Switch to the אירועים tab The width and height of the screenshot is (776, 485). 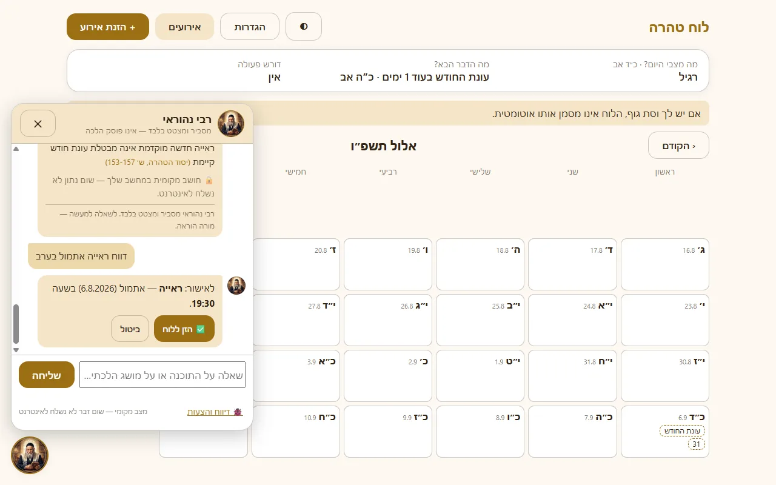(x=184, y=27)
